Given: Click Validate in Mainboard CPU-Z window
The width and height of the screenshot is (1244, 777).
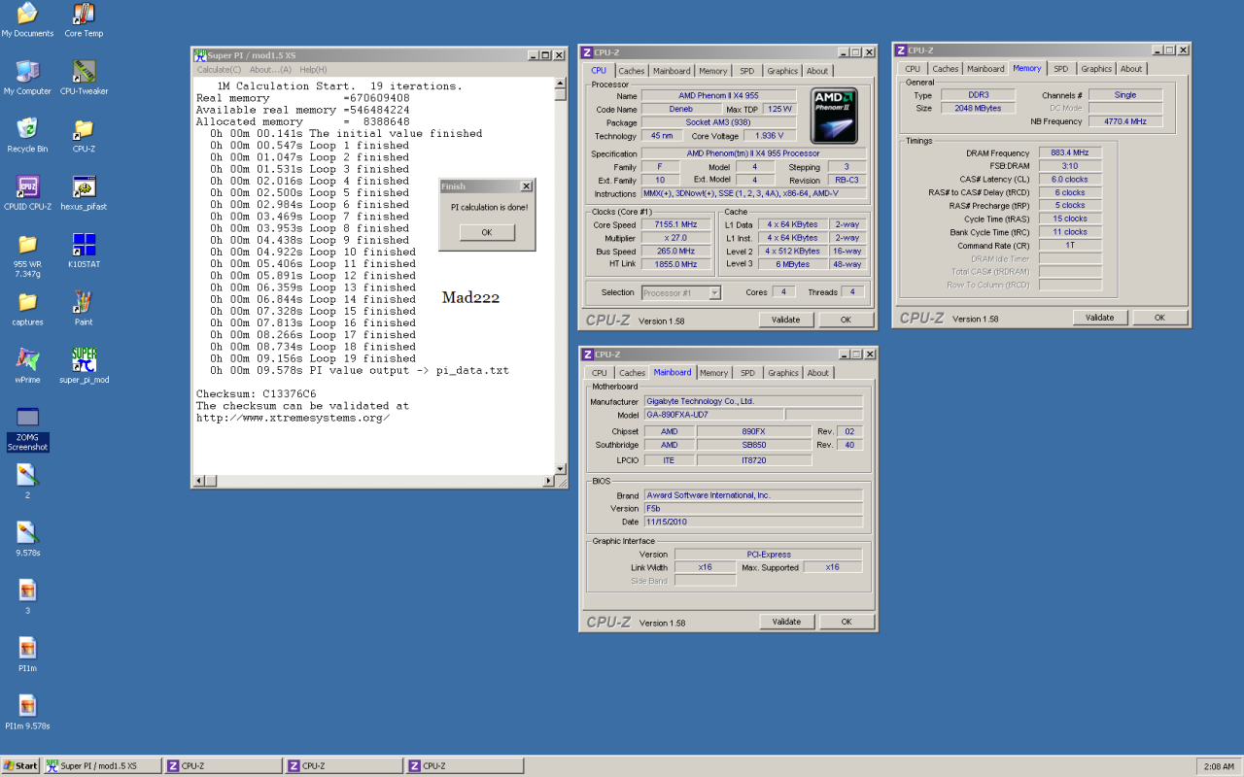Looking at the screenshot, I should (x=786, y=622).
